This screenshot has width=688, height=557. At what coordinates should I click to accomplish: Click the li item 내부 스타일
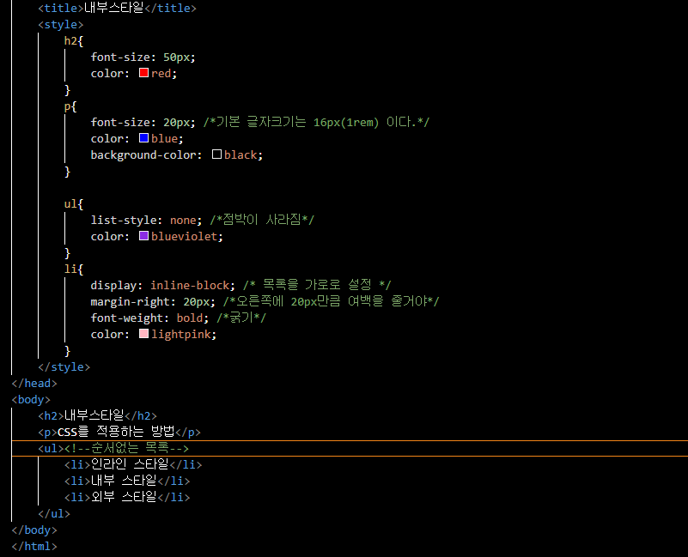(x=127, y=481)
